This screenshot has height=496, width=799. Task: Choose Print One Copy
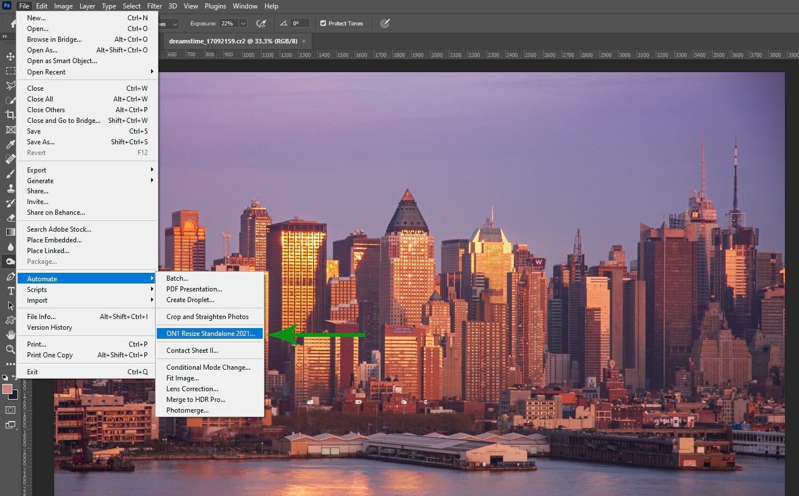87,355
